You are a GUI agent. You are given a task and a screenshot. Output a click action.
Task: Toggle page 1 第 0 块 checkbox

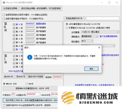click(14, 56)
